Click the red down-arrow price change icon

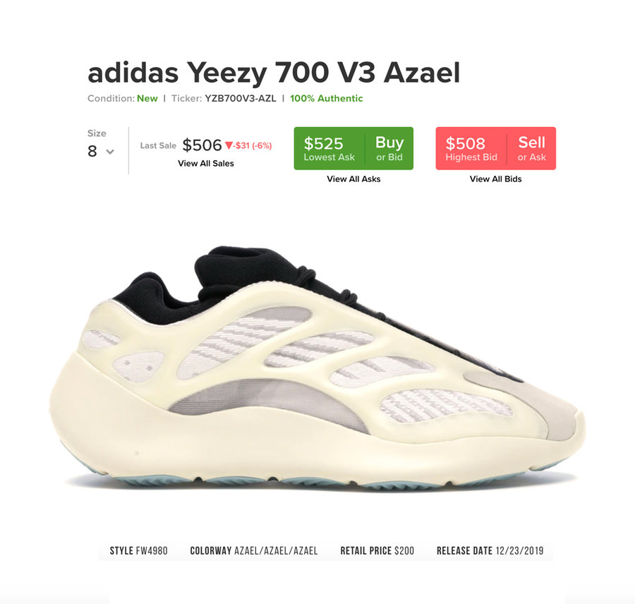(229, 145)
